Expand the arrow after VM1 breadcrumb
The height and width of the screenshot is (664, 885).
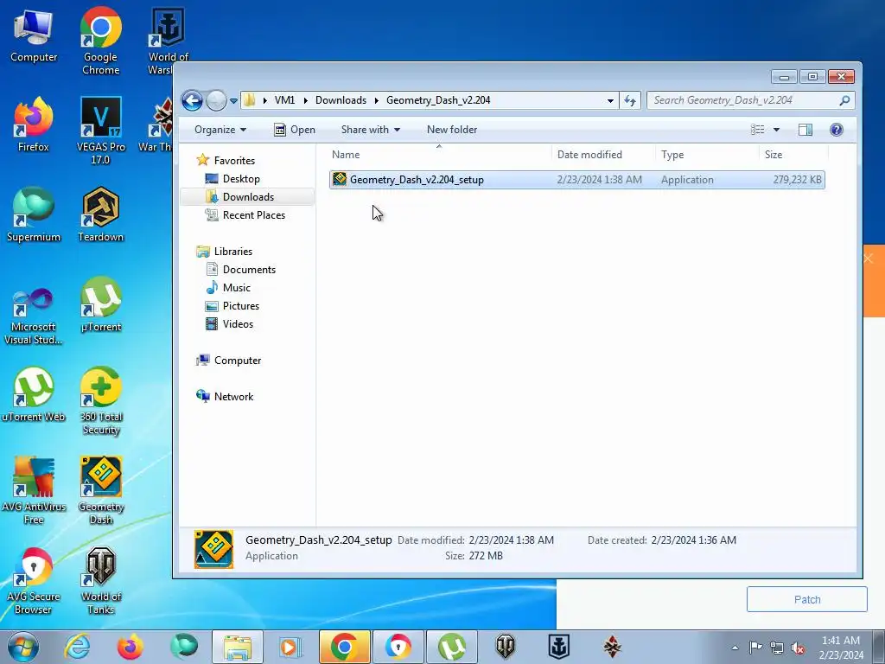click(x=305, y=100)
